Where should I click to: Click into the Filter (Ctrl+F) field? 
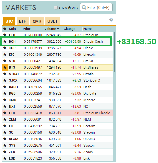(96, 7)
